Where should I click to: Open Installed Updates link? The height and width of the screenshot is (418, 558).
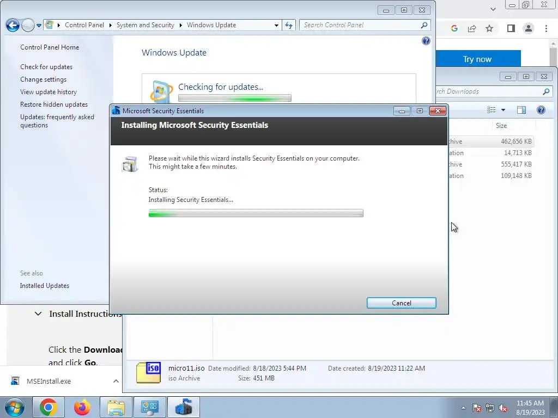tap(45, 285)
